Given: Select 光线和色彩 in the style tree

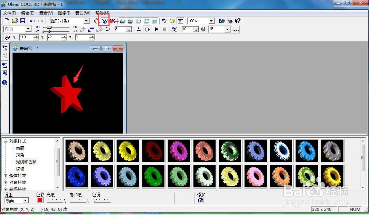Looking at the screenshot, I should click(x=26, y=162).
